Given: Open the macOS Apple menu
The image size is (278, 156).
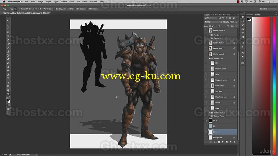Looking at the screenshot, I should (x=4, y=2).
